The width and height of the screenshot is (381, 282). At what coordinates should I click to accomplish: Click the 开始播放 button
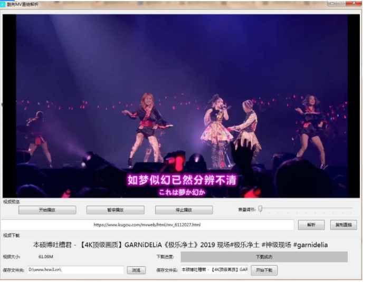point(47,210)
